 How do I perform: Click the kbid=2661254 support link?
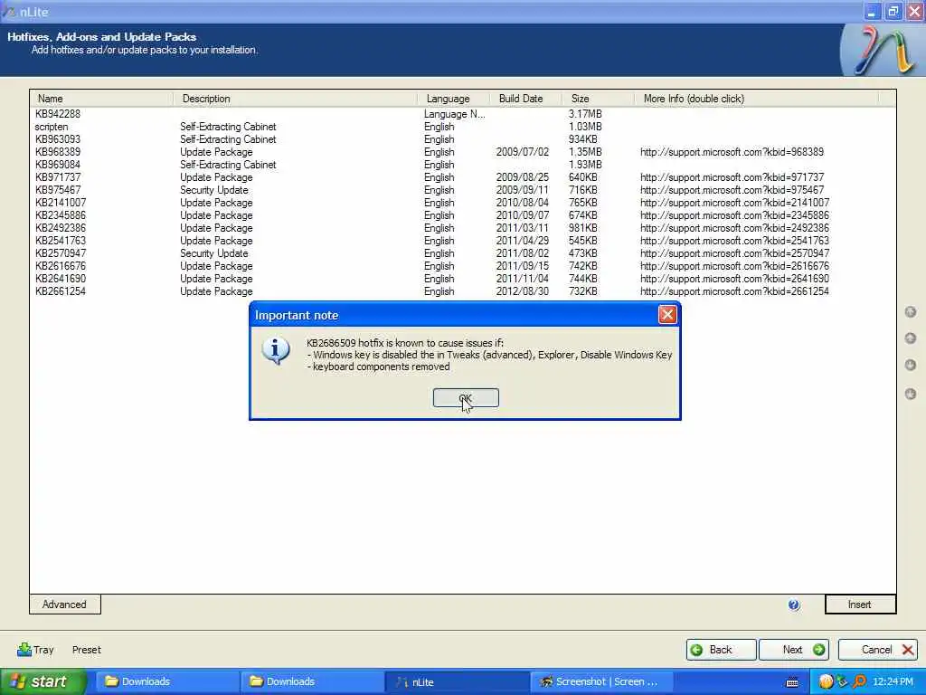pos(734,292)
